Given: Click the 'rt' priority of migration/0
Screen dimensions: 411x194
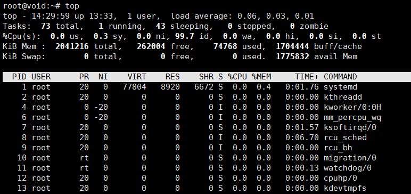Looking at the screenshot, I should point(84,158).
